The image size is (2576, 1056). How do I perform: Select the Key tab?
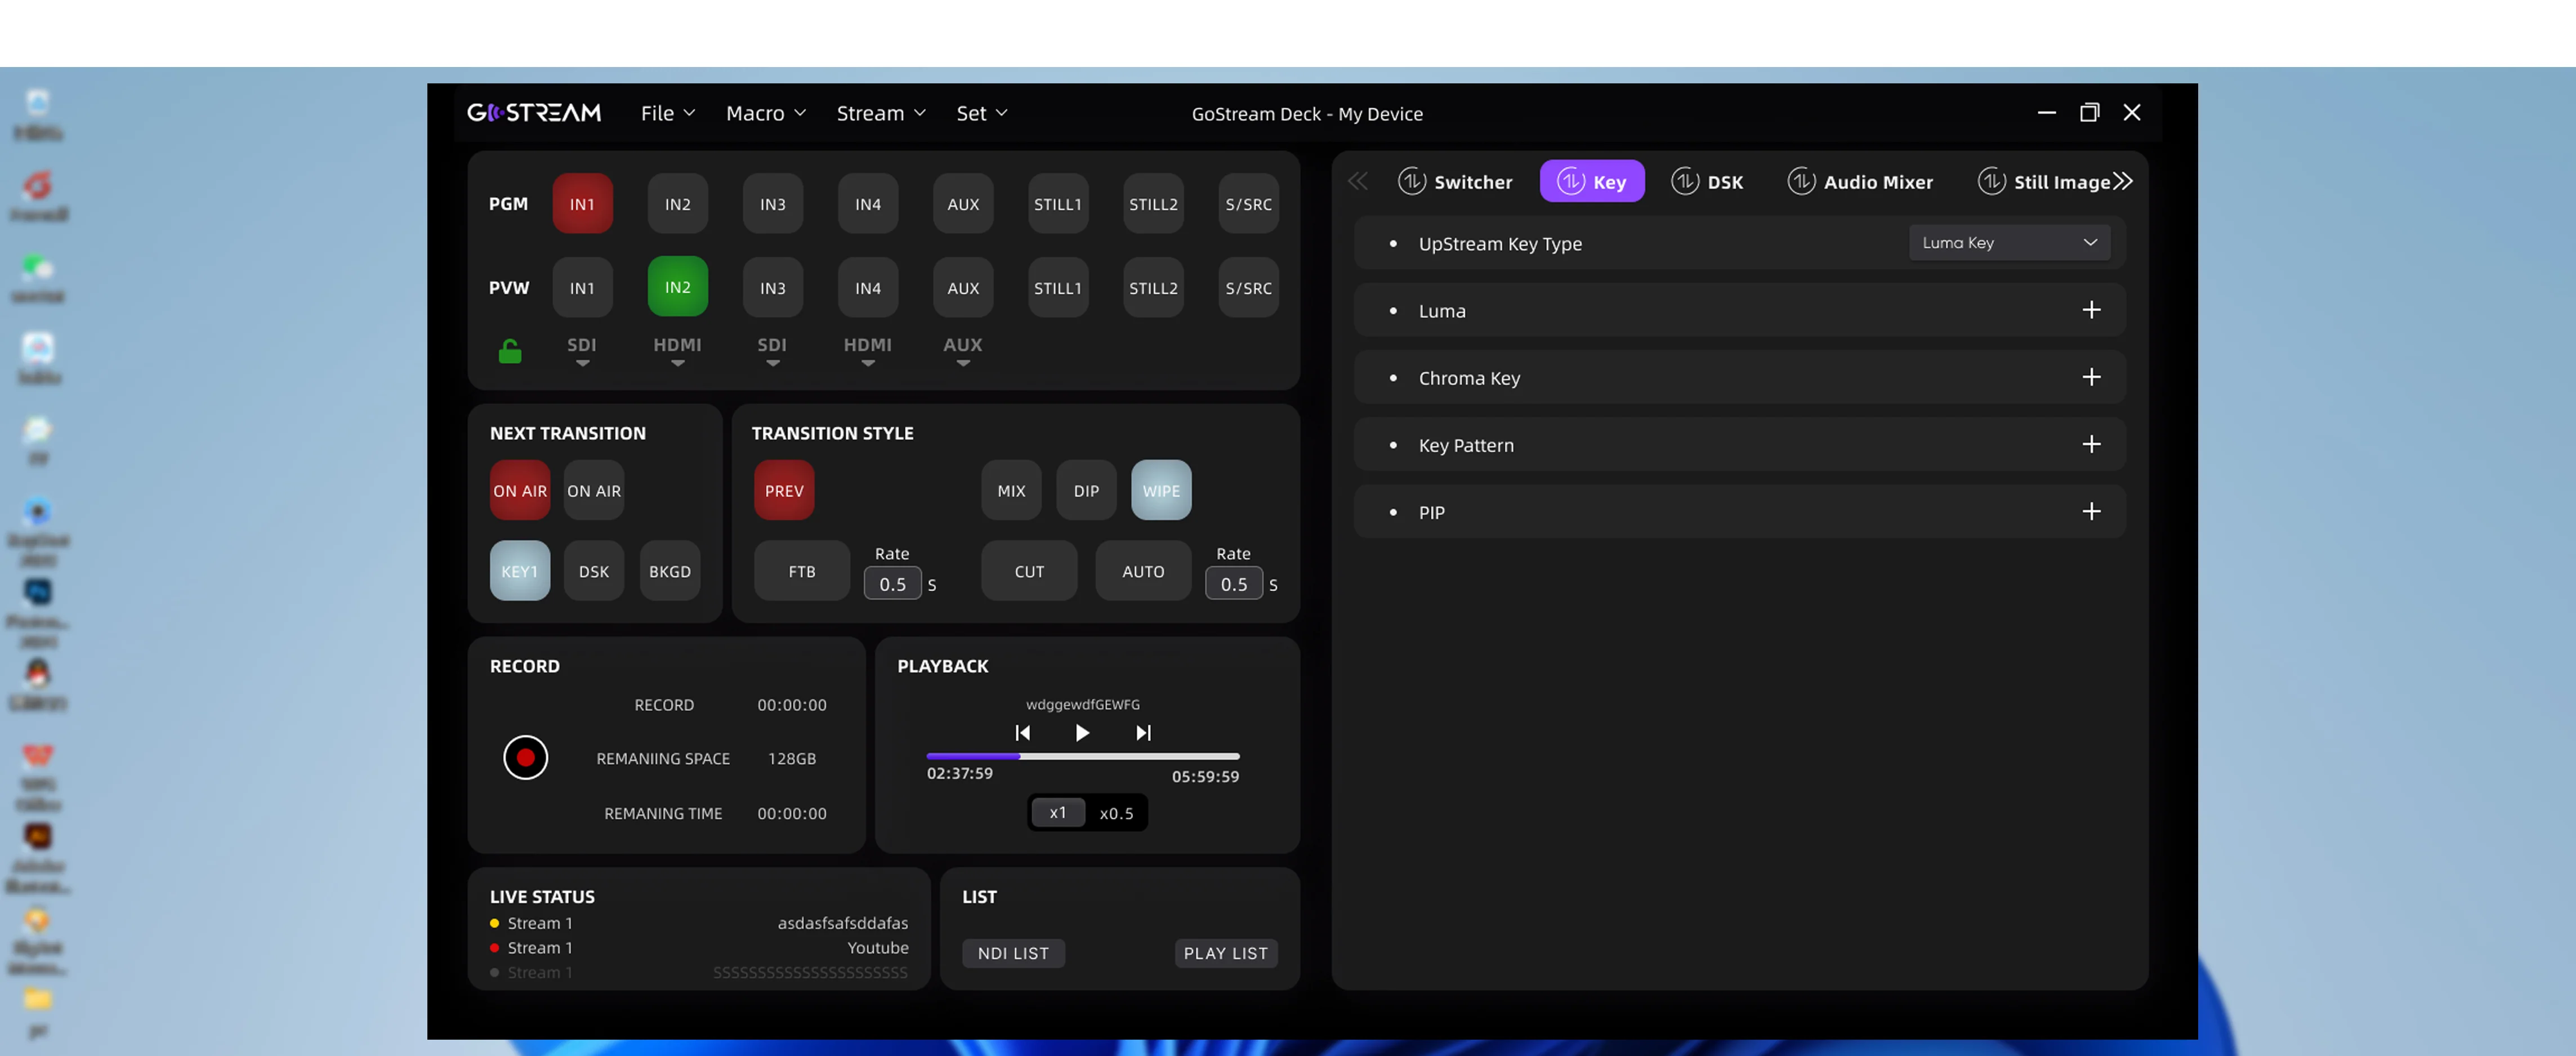1592,181
